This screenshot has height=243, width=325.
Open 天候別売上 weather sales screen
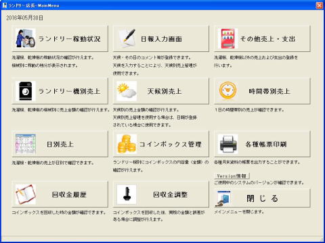(161, 91)
